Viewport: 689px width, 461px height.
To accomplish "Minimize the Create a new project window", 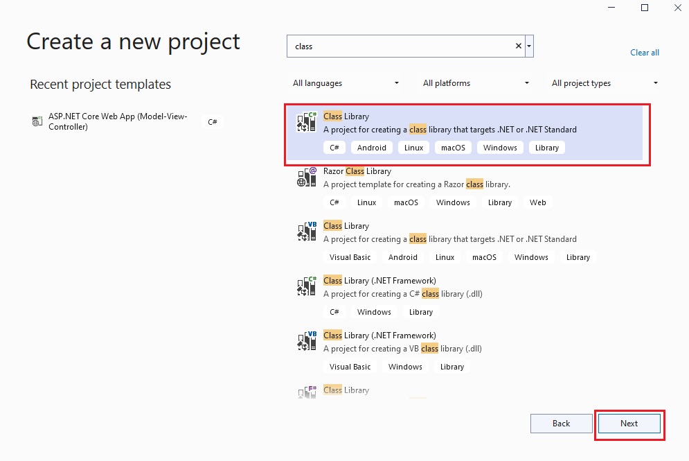I will pos(611,8).
